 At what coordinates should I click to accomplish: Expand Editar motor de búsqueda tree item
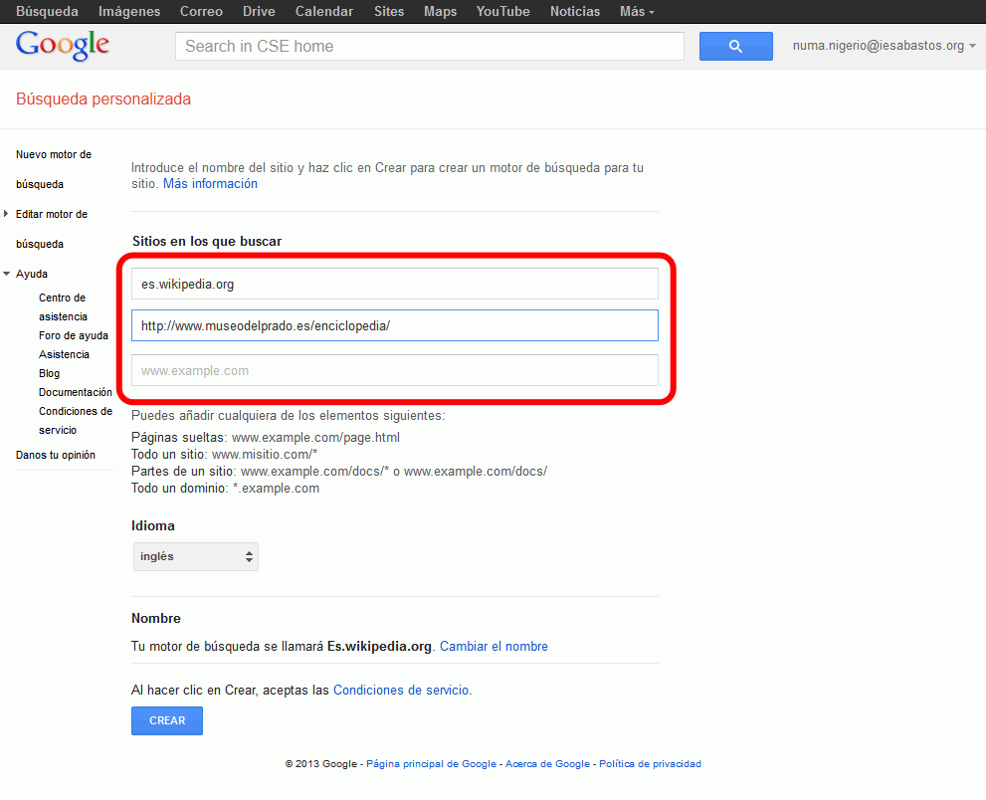(6, 214)
